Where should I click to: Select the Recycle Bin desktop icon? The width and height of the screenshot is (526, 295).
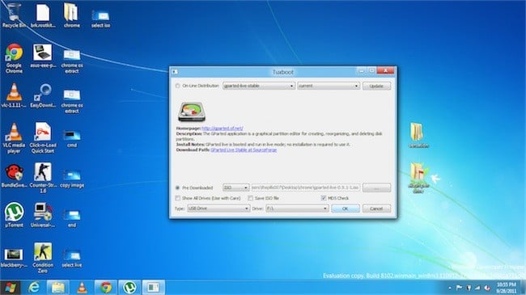coord(14,15)
